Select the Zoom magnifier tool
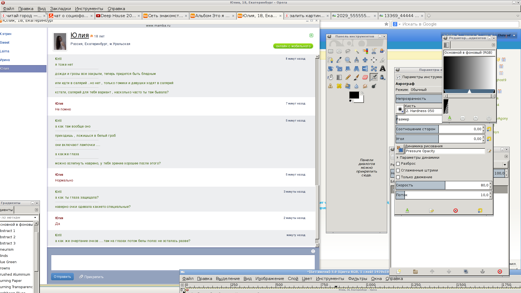 click(348, 60)
